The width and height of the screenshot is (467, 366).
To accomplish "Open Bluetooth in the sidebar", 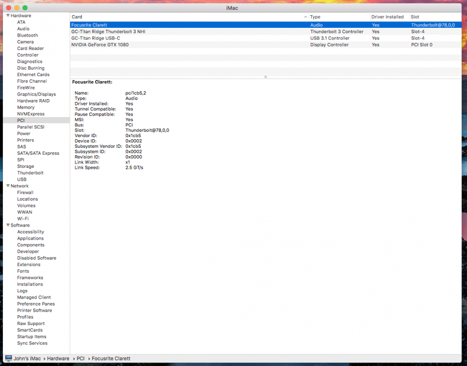I will click(27, 35).
